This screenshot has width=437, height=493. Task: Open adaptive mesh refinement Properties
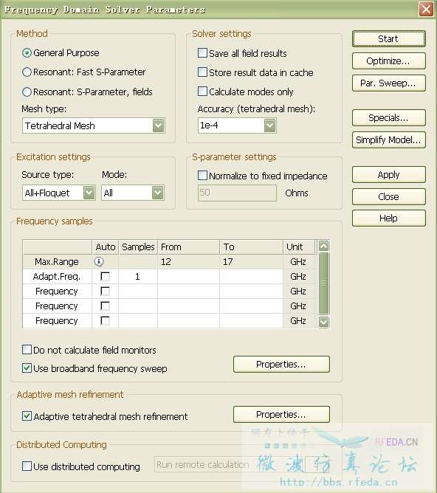click(x=281, y=414)
